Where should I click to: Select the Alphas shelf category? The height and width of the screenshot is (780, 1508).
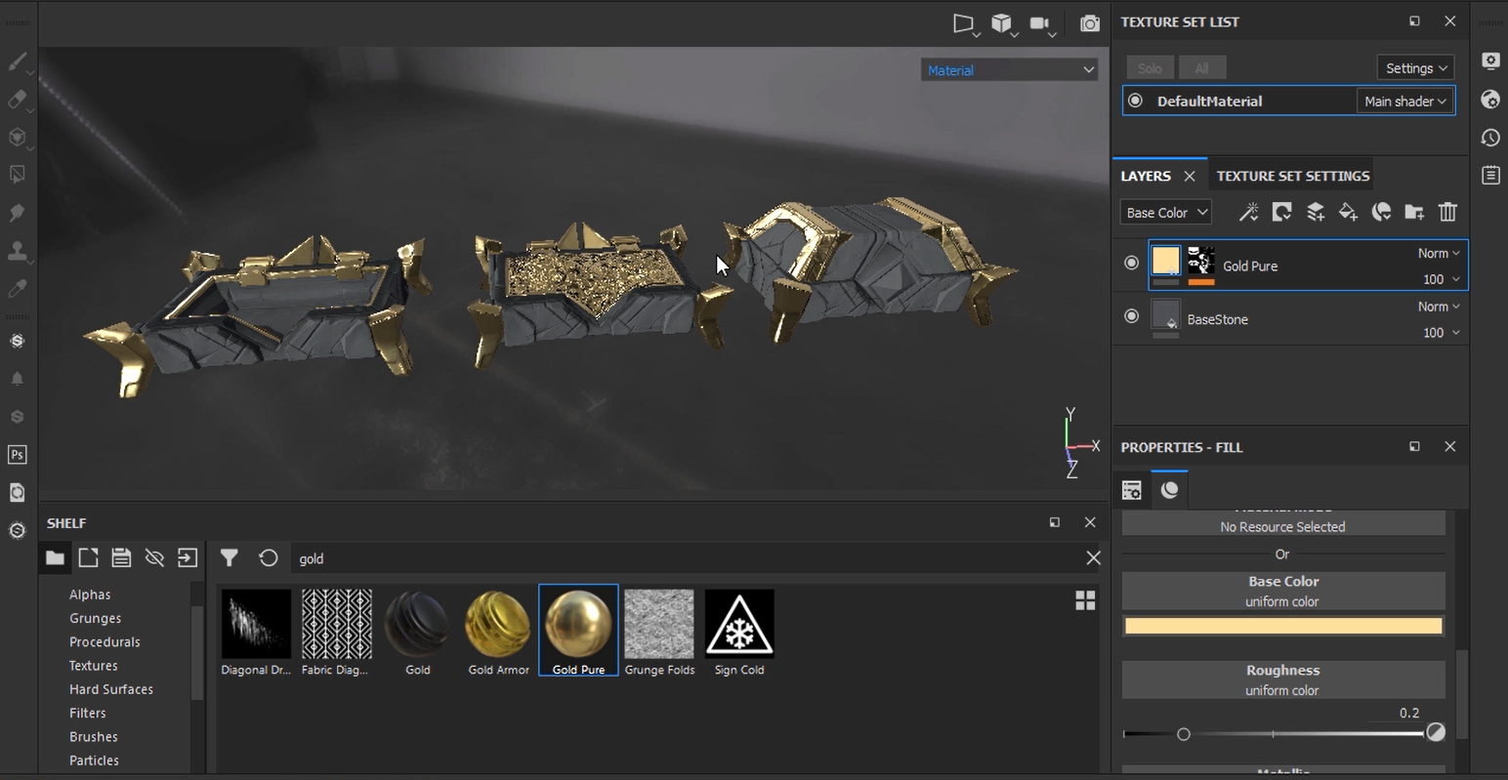click(x=90, y=595)
